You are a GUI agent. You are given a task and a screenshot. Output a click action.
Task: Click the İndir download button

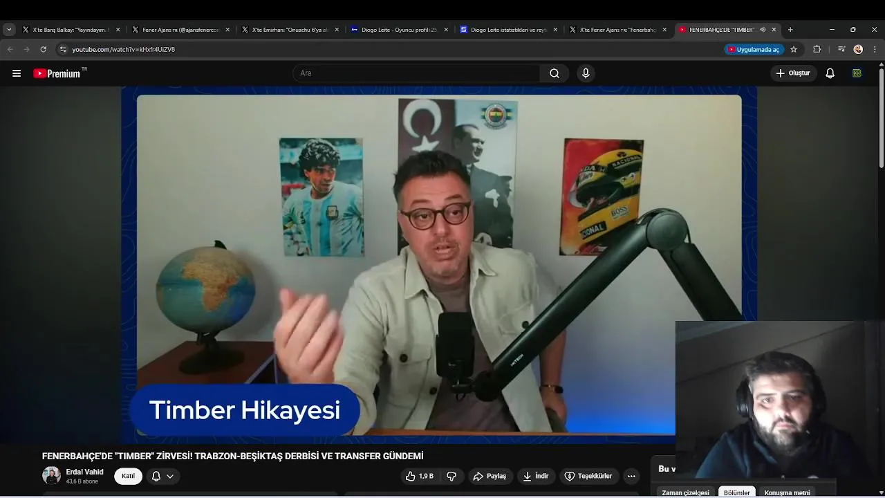(536, 476)
